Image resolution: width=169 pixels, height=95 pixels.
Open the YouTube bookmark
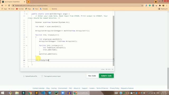click(20, 9)
